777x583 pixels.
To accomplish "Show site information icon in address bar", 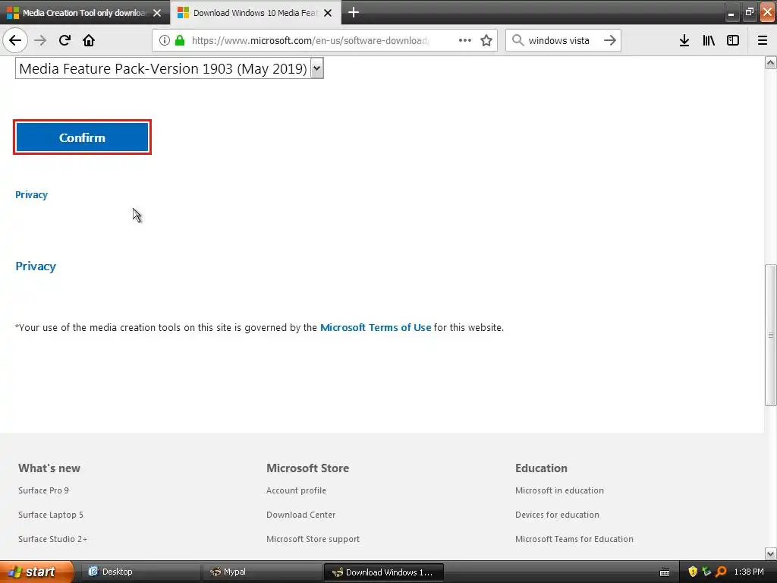I will (x=165, y=40).
